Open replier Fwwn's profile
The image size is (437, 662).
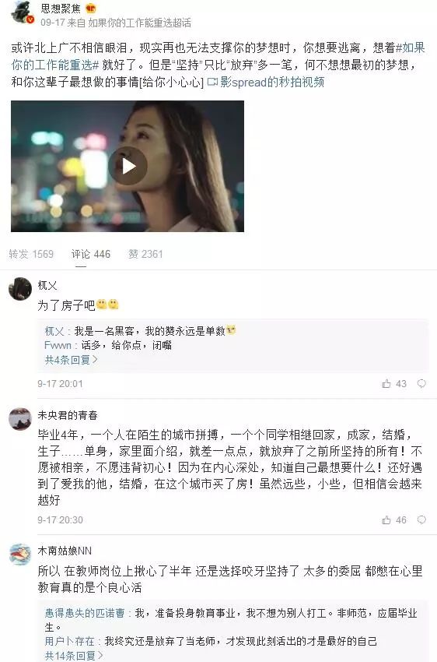coord(58,345)
